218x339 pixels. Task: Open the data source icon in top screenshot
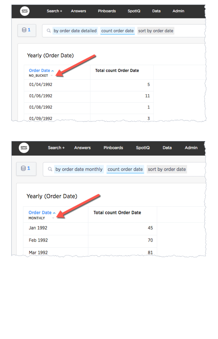click(x=26, y=30)
